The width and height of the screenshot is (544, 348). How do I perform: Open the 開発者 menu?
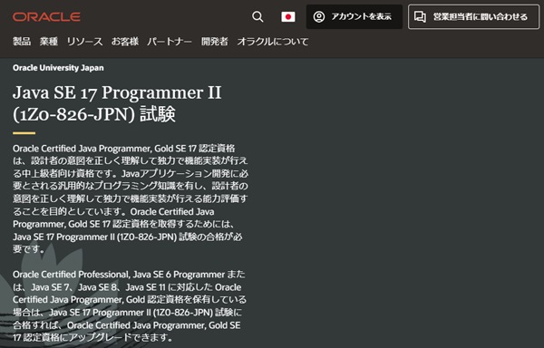(x=215, y=42)
